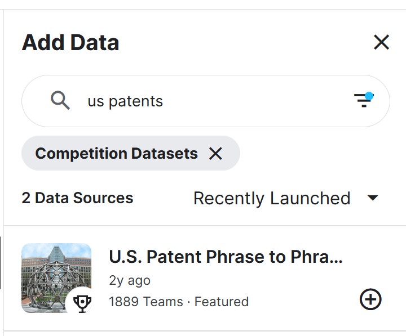Expand sort options via the dropdown arrow

click(373, 198)
